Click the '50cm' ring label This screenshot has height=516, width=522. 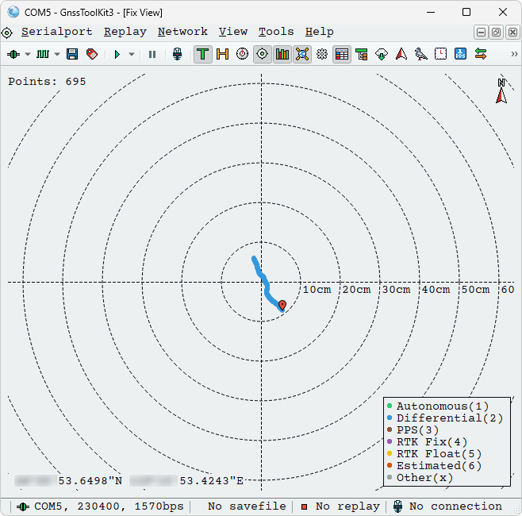point(475,290)
